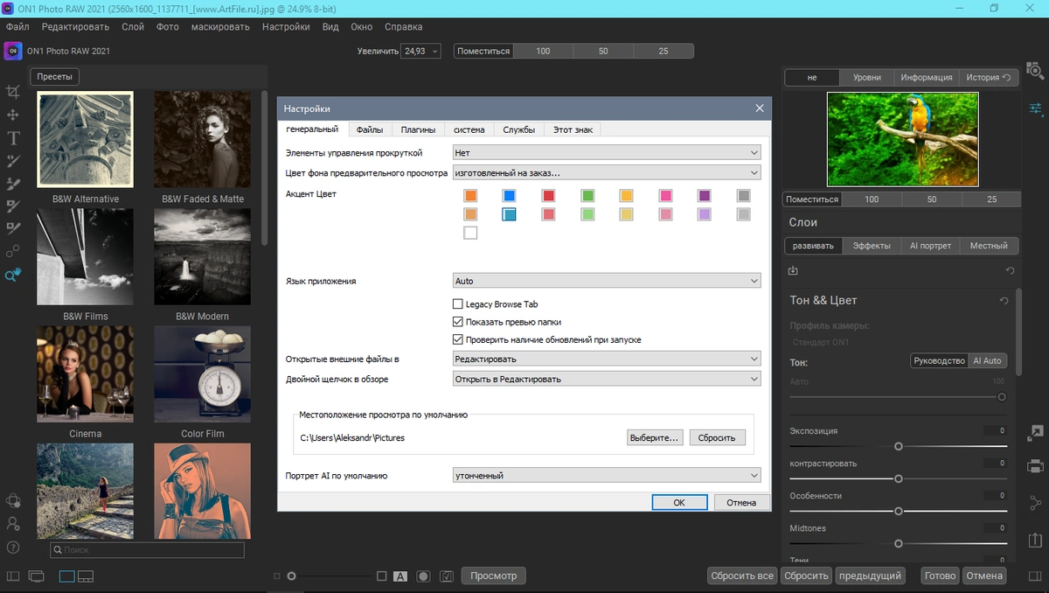Open the маскировать menu
1049x593 pixels.
[x=220, y=27]
